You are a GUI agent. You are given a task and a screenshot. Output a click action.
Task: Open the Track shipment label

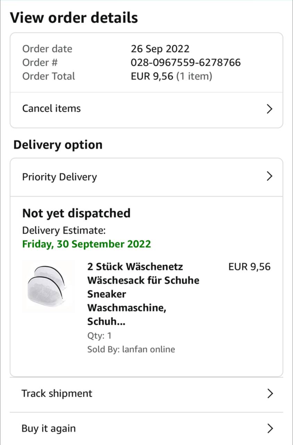point(57,394)
